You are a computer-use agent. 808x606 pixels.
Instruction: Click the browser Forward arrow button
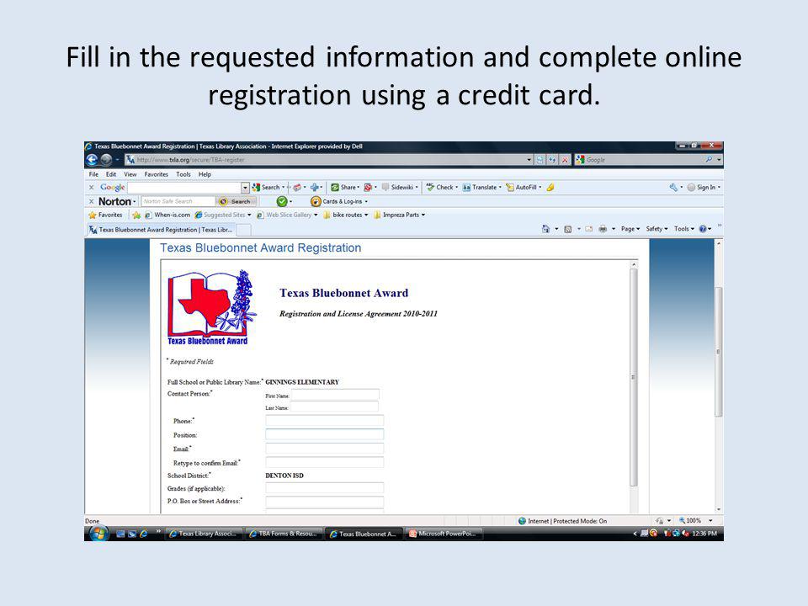[x=106, y=160]
